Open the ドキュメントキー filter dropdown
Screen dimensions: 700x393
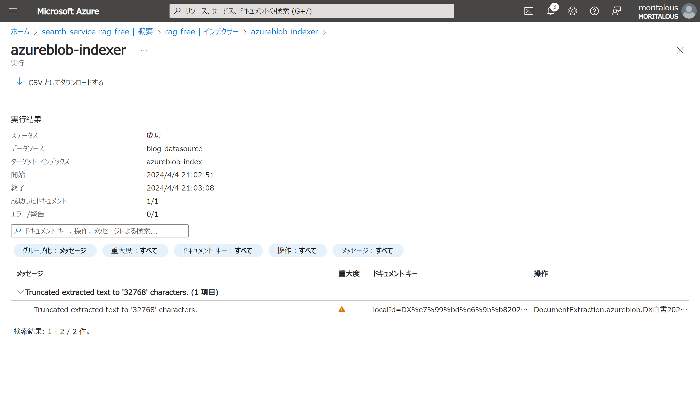point(218,250)
